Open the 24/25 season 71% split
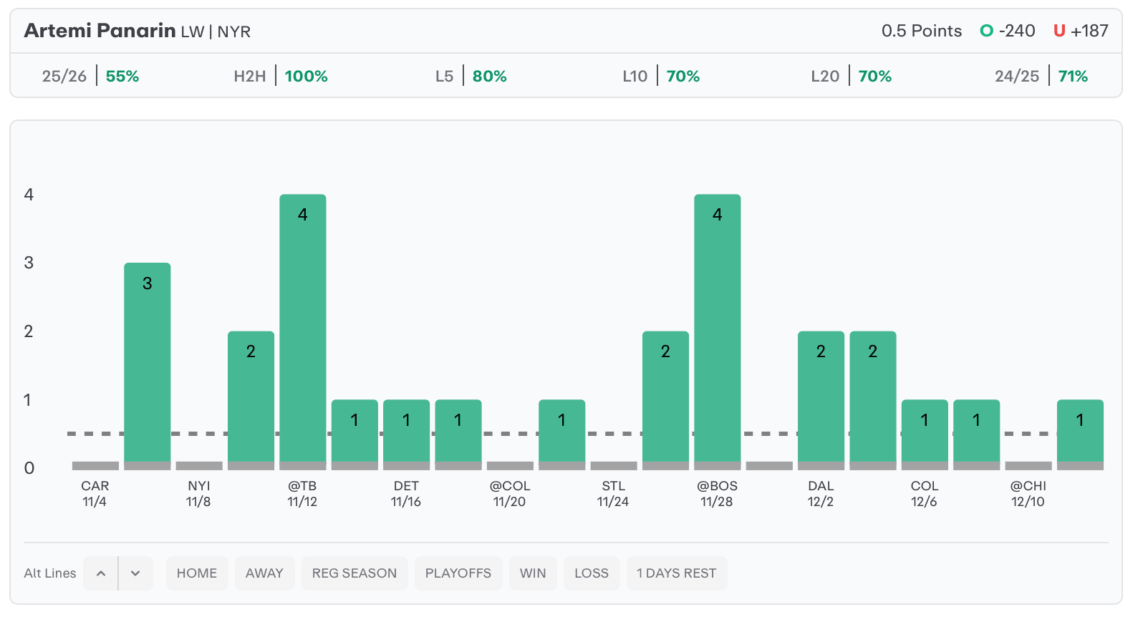This screenshot has width=1143, height=617. click(1041, 76)
